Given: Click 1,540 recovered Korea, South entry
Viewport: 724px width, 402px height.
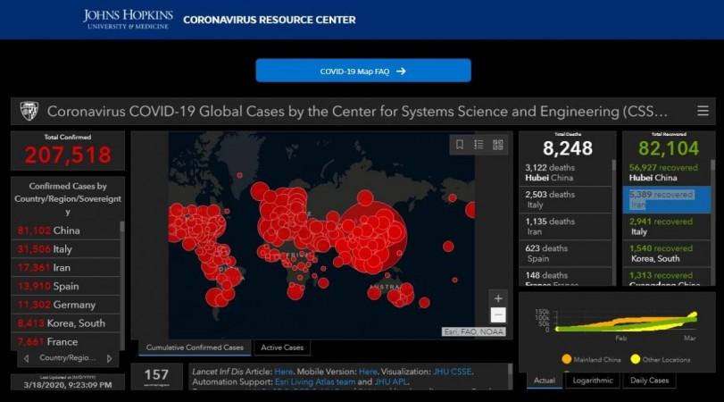Looking at the screenshot, I should coord(667,253).
